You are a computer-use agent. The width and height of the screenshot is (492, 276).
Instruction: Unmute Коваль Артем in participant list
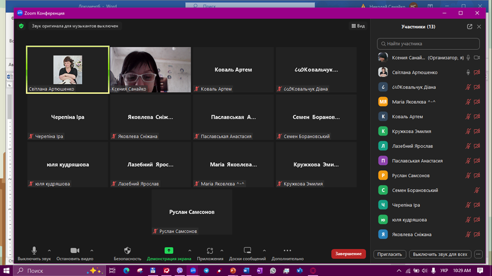[468, 116]
